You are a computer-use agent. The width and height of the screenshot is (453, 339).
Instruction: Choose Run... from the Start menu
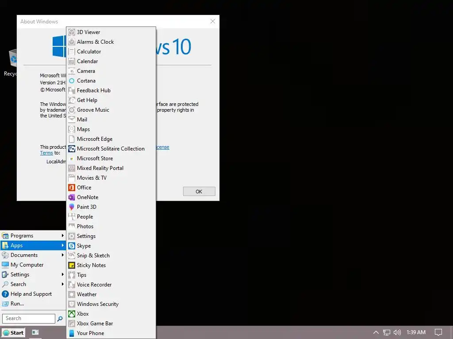coord(33,304)
